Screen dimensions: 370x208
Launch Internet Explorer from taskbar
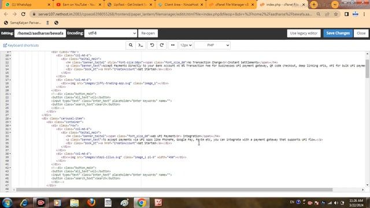(24, 203)
